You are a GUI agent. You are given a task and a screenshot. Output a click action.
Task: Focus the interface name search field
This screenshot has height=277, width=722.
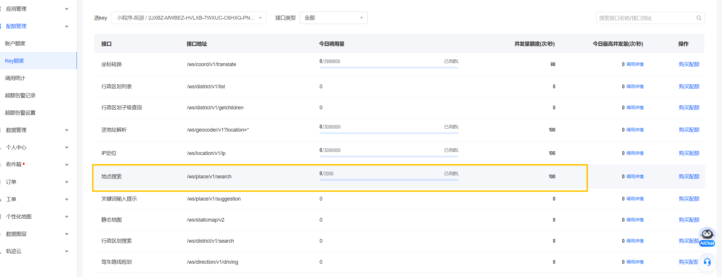(x=645, y=18)
